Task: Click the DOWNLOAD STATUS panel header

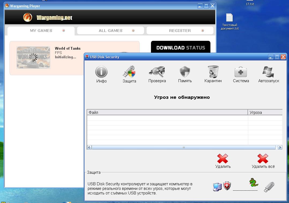Action: [181, 48]
